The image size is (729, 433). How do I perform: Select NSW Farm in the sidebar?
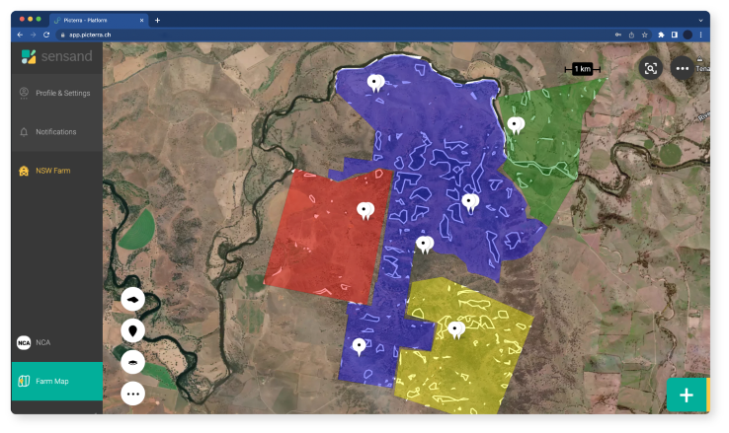click(52, 171)
